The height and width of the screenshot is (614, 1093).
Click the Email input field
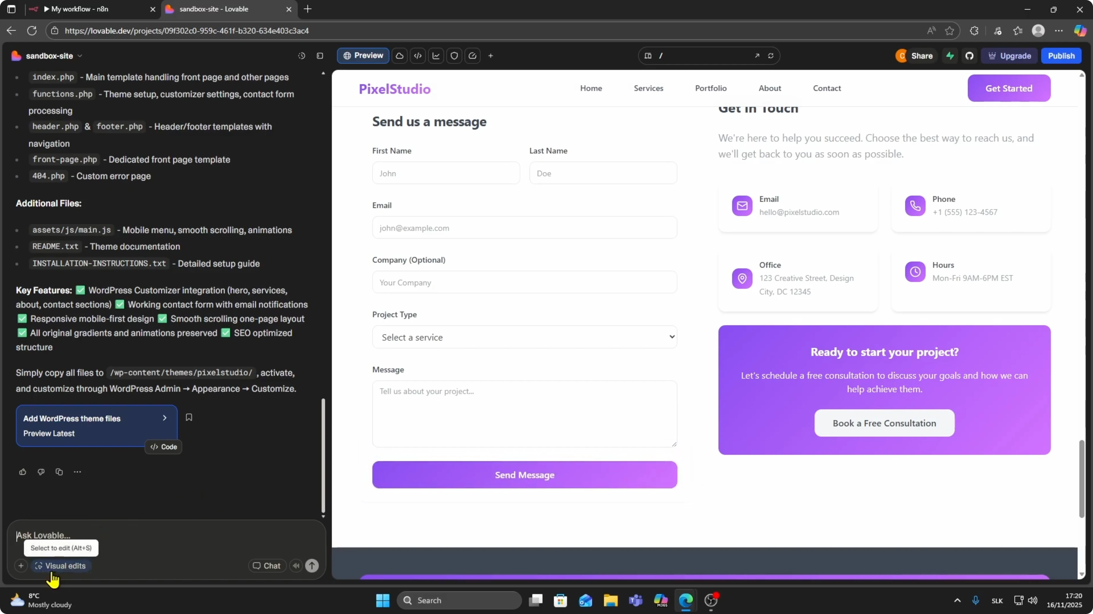tap(525, 228)
